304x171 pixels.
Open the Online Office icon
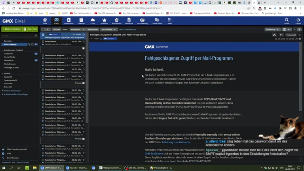coord(157,21)
